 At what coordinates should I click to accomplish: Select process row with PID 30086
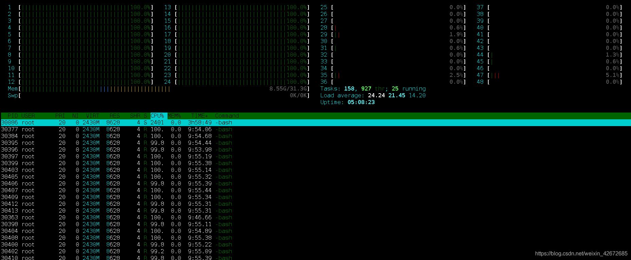pos(316,123)
